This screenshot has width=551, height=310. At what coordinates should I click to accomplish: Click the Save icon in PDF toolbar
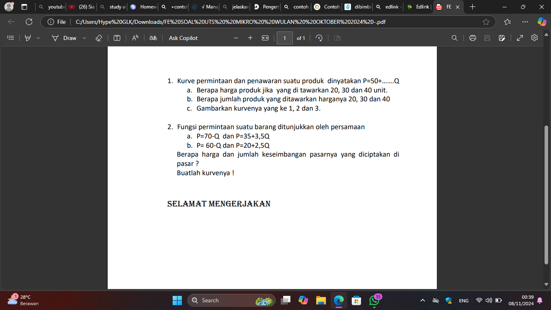pos(487,38)
